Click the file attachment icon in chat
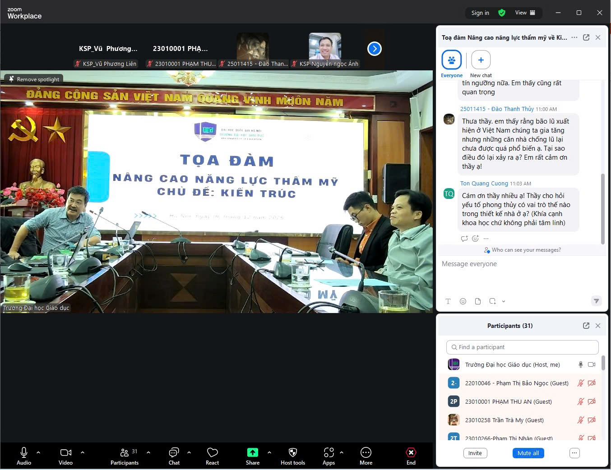611x470 pixels. [x=478, y=301]
